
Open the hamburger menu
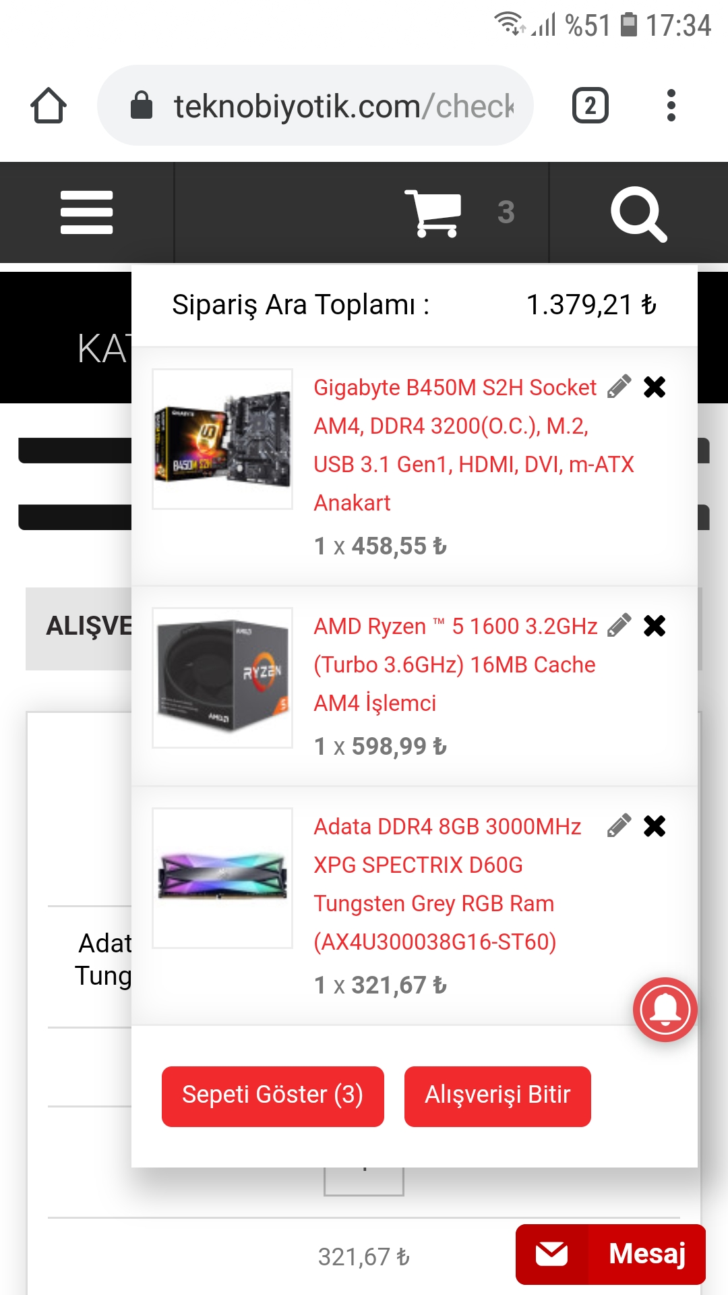coord(86,212)
